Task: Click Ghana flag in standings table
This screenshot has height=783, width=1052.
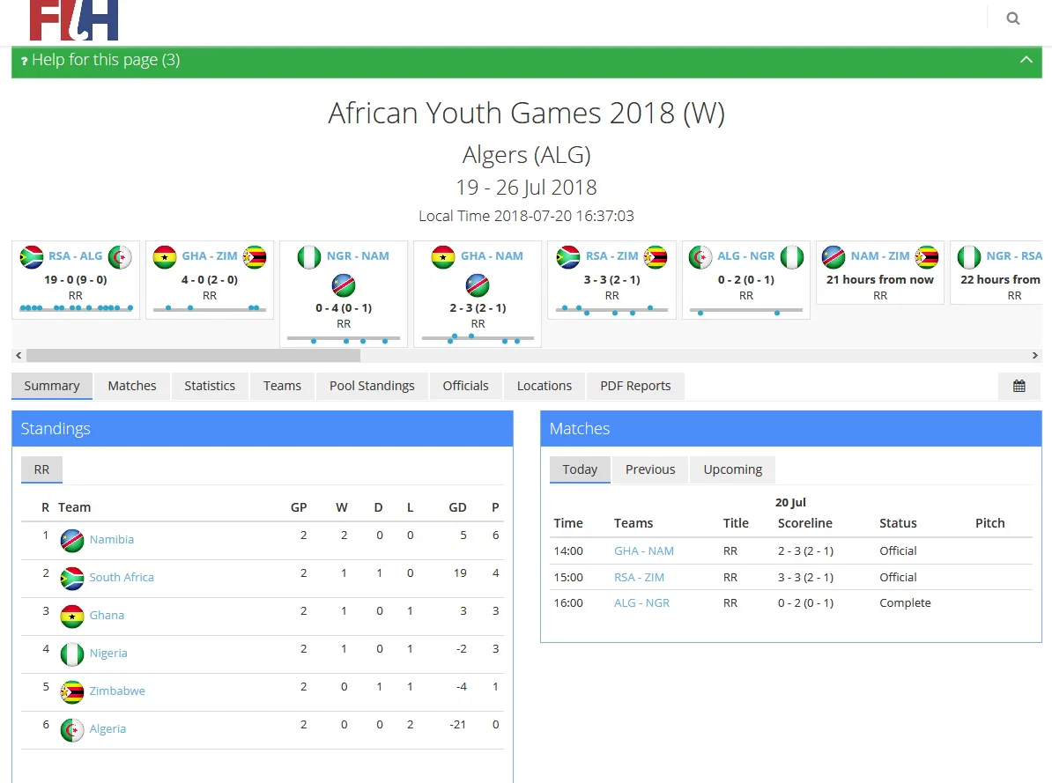Action: pyautogui.click(x=72, y=616)
